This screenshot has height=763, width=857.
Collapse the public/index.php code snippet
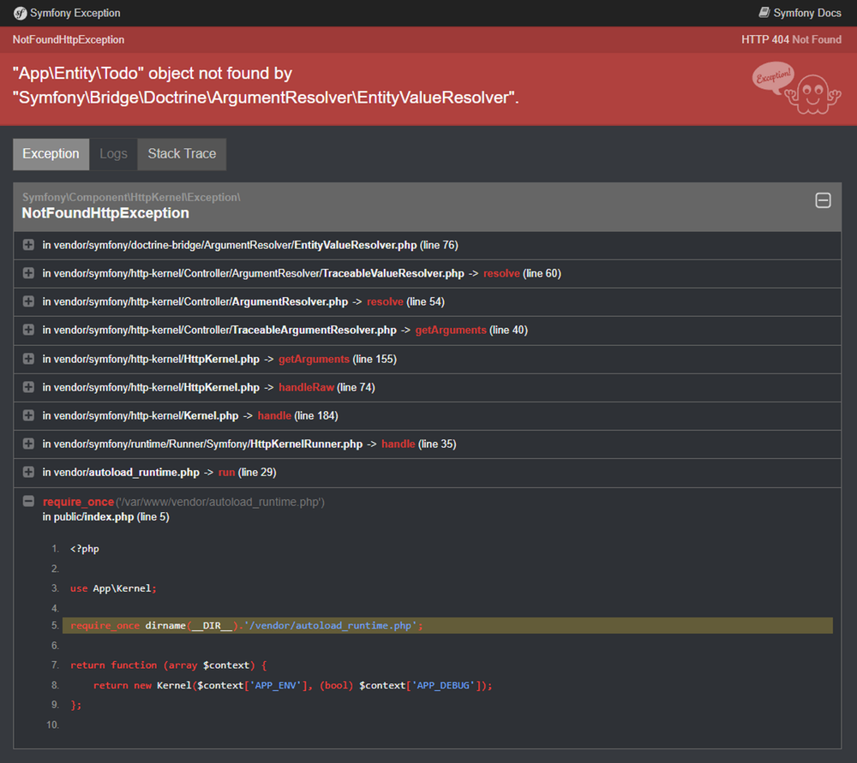coord(28,501)
